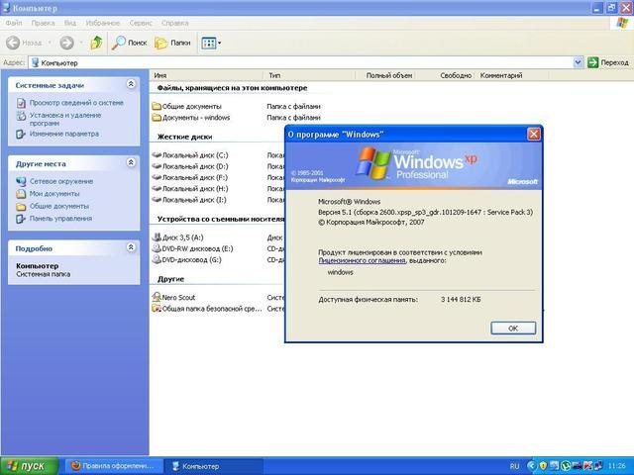Open the Views dropdown button in toolbar
The image size is (634, 475).
[x=211, y=43]
